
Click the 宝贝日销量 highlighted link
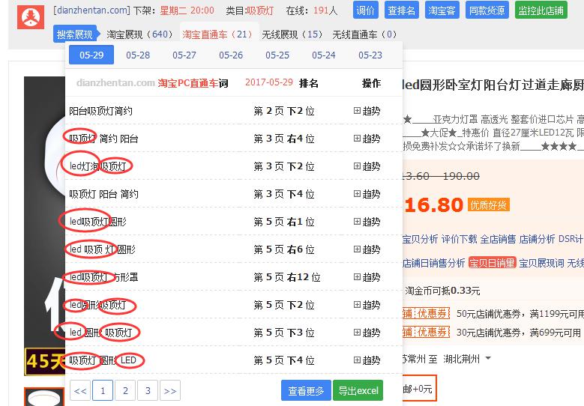pos(492,263)
